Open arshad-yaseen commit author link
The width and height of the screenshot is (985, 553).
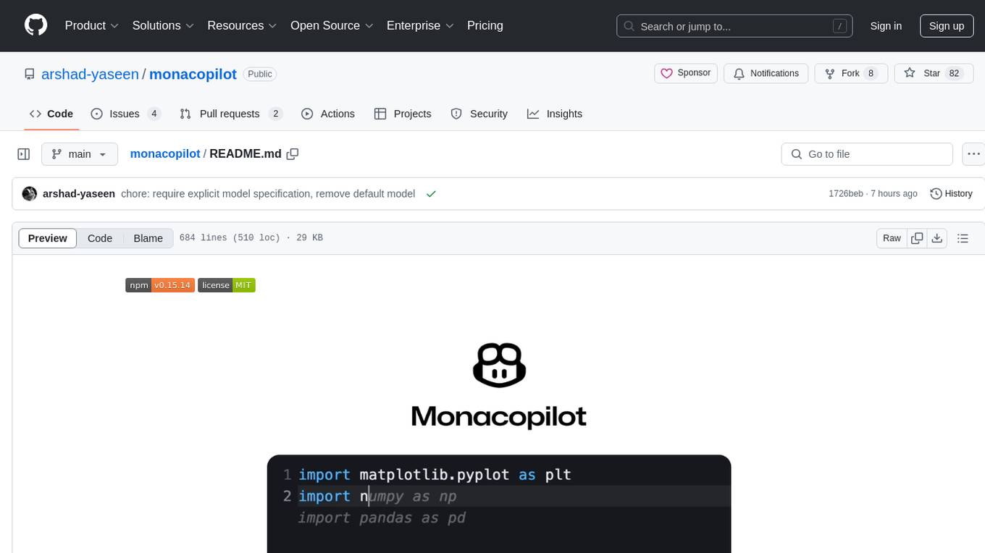coord(79,194)
